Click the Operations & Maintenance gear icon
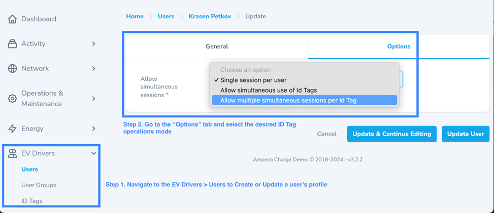 click(12, 99)
